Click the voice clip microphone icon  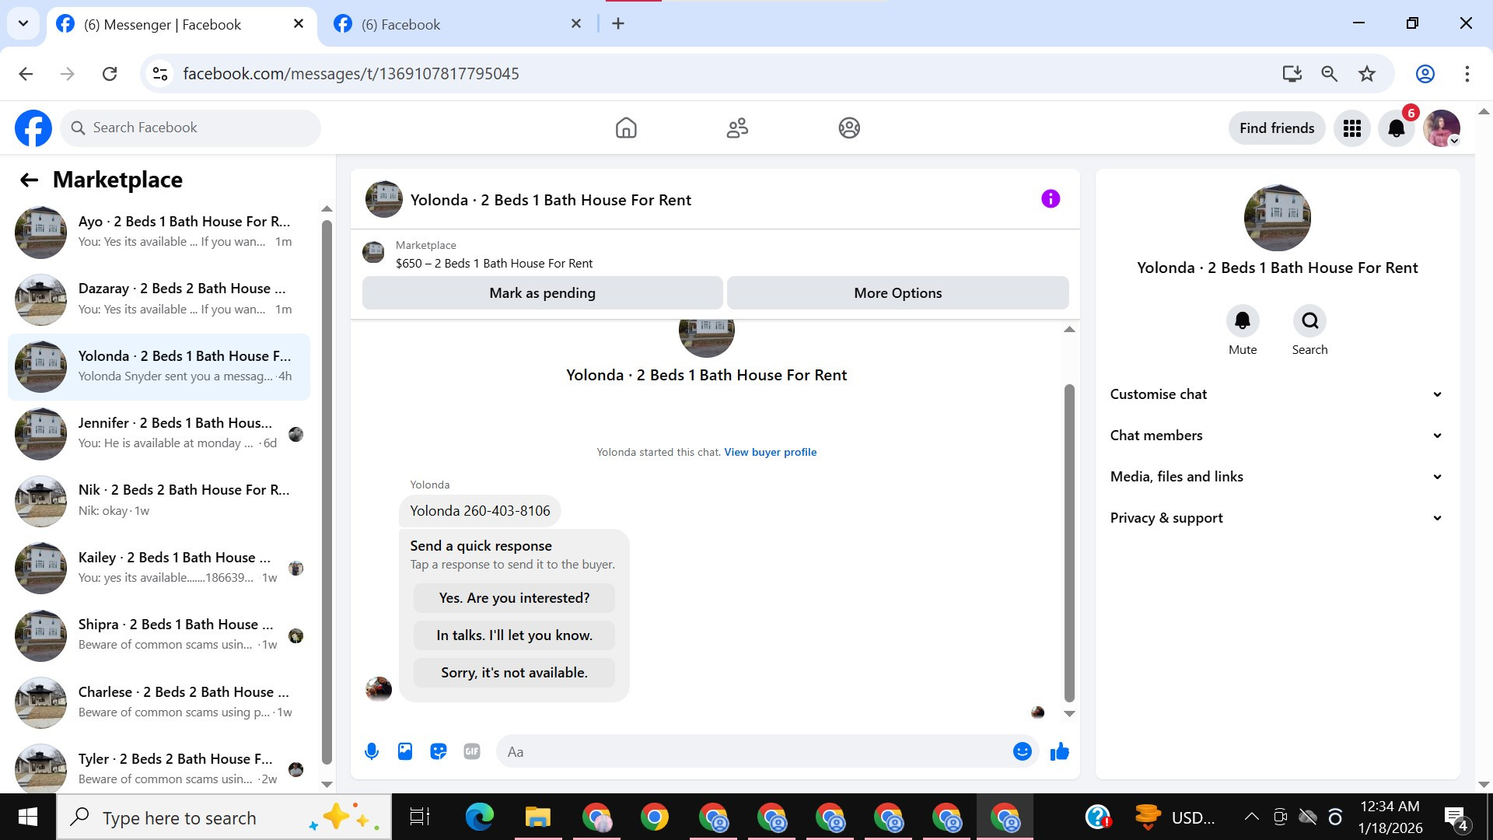(372, 751)
